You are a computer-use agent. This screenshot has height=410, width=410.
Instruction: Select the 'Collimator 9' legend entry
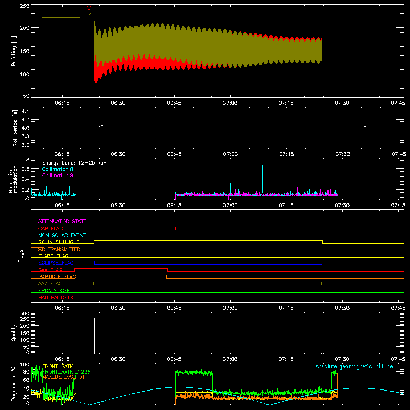pos(57,175)
